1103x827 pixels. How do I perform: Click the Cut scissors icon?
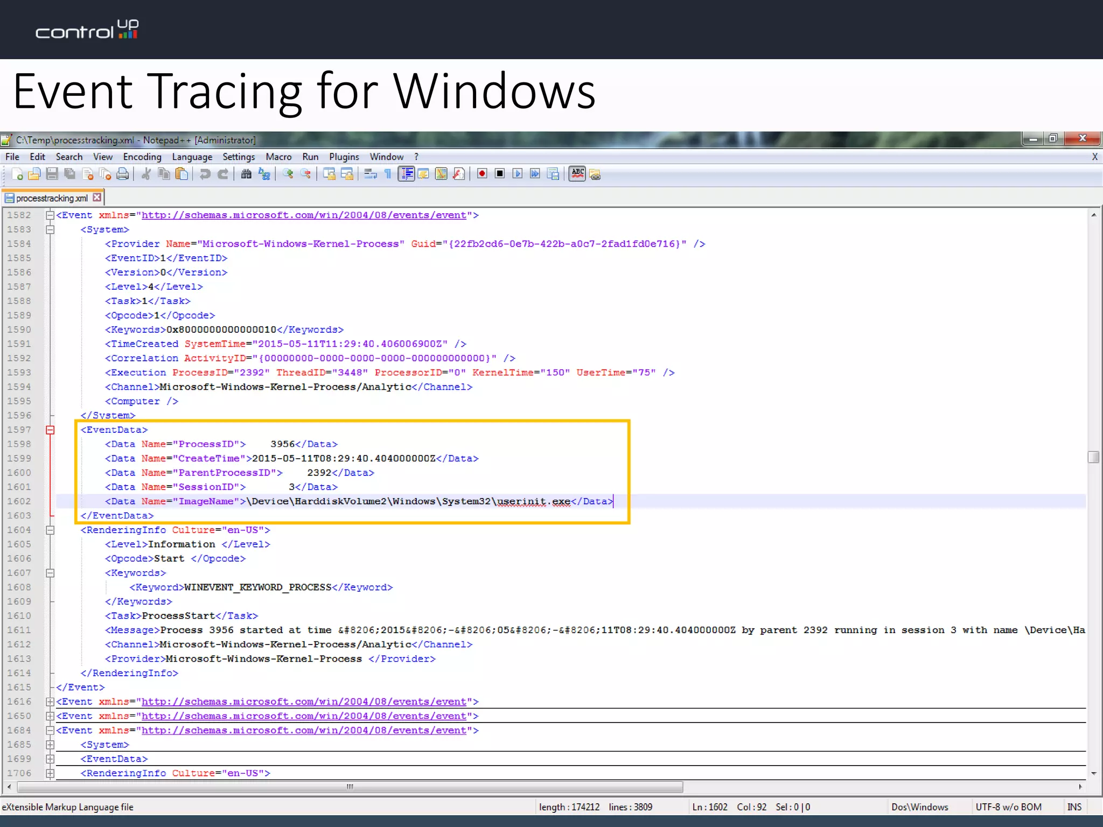pyautogui.click(x=146, y=174)
